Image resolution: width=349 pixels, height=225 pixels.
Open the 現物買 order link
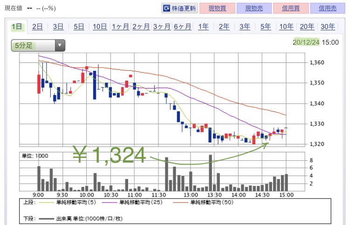[x=217, y=8]
